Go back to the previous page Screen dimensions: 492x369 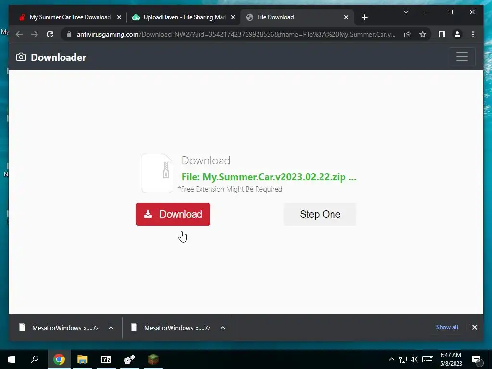click(19, 34)
